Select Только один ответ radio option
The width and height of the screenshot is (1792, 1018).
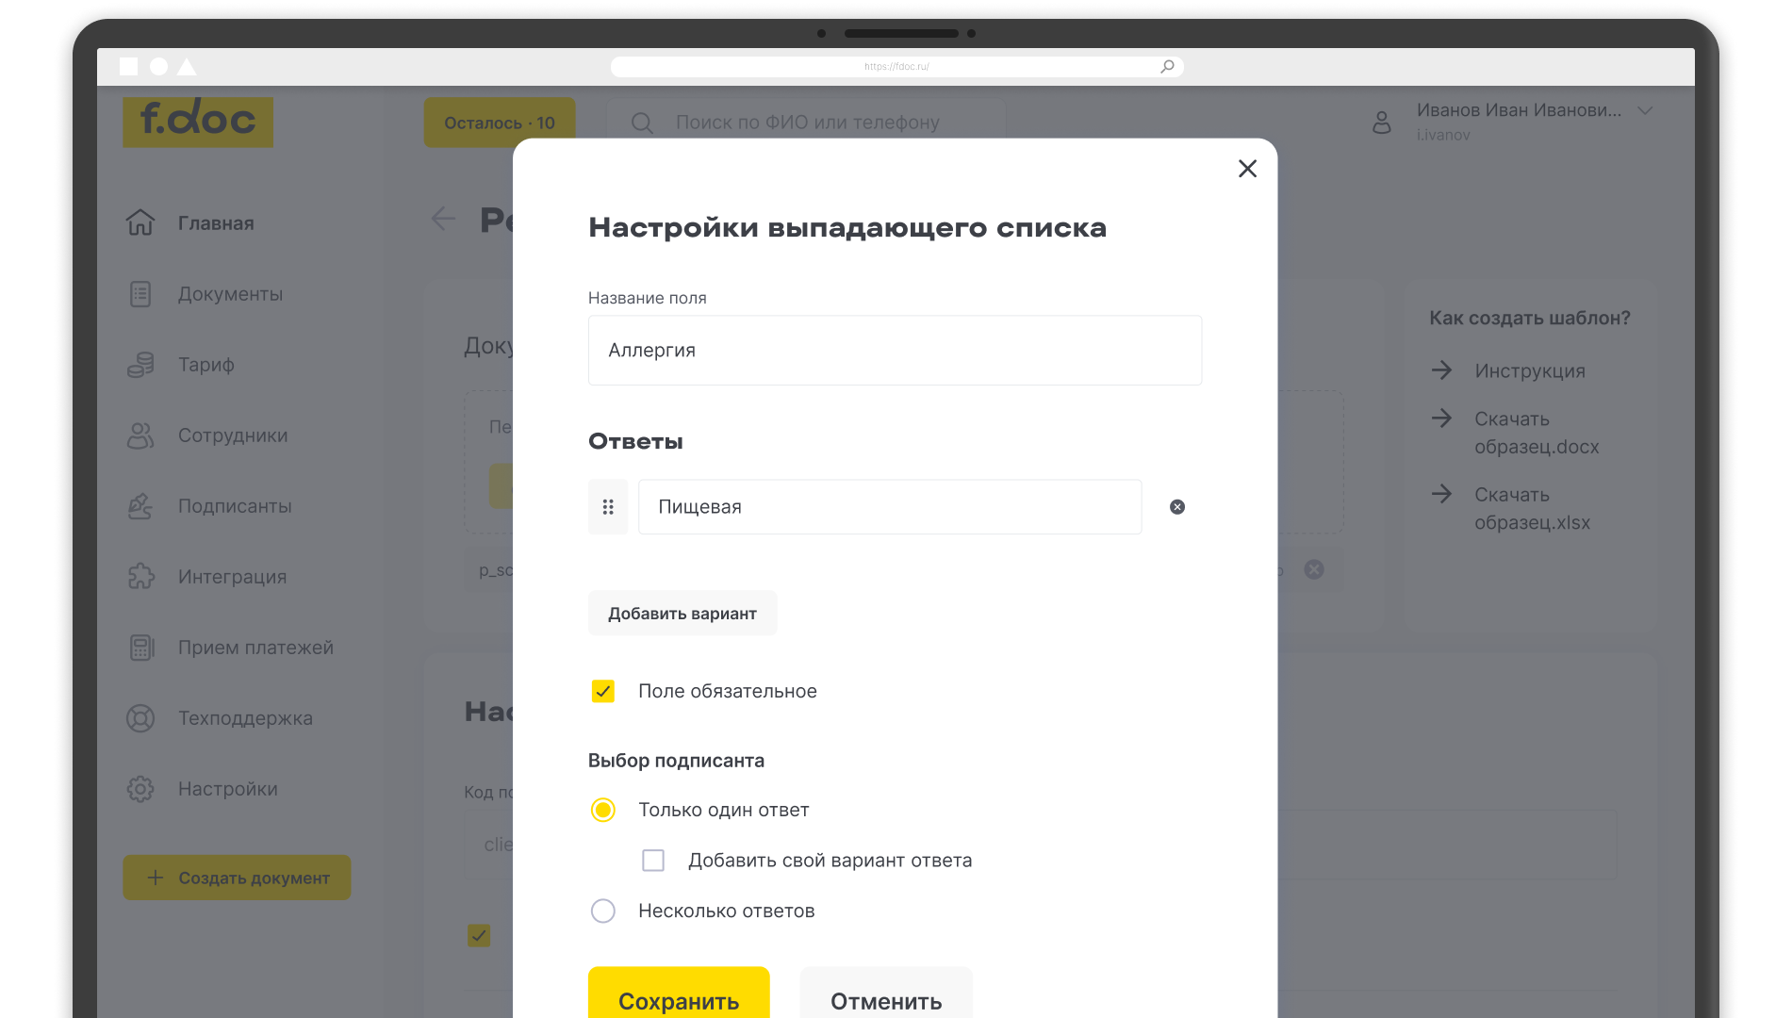click(x=603, y=810)
